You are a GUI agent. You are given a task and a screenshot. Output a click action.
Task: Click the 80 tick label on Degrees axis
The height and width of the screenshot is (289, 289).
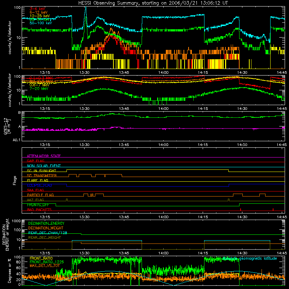click(x=18, y=262)
